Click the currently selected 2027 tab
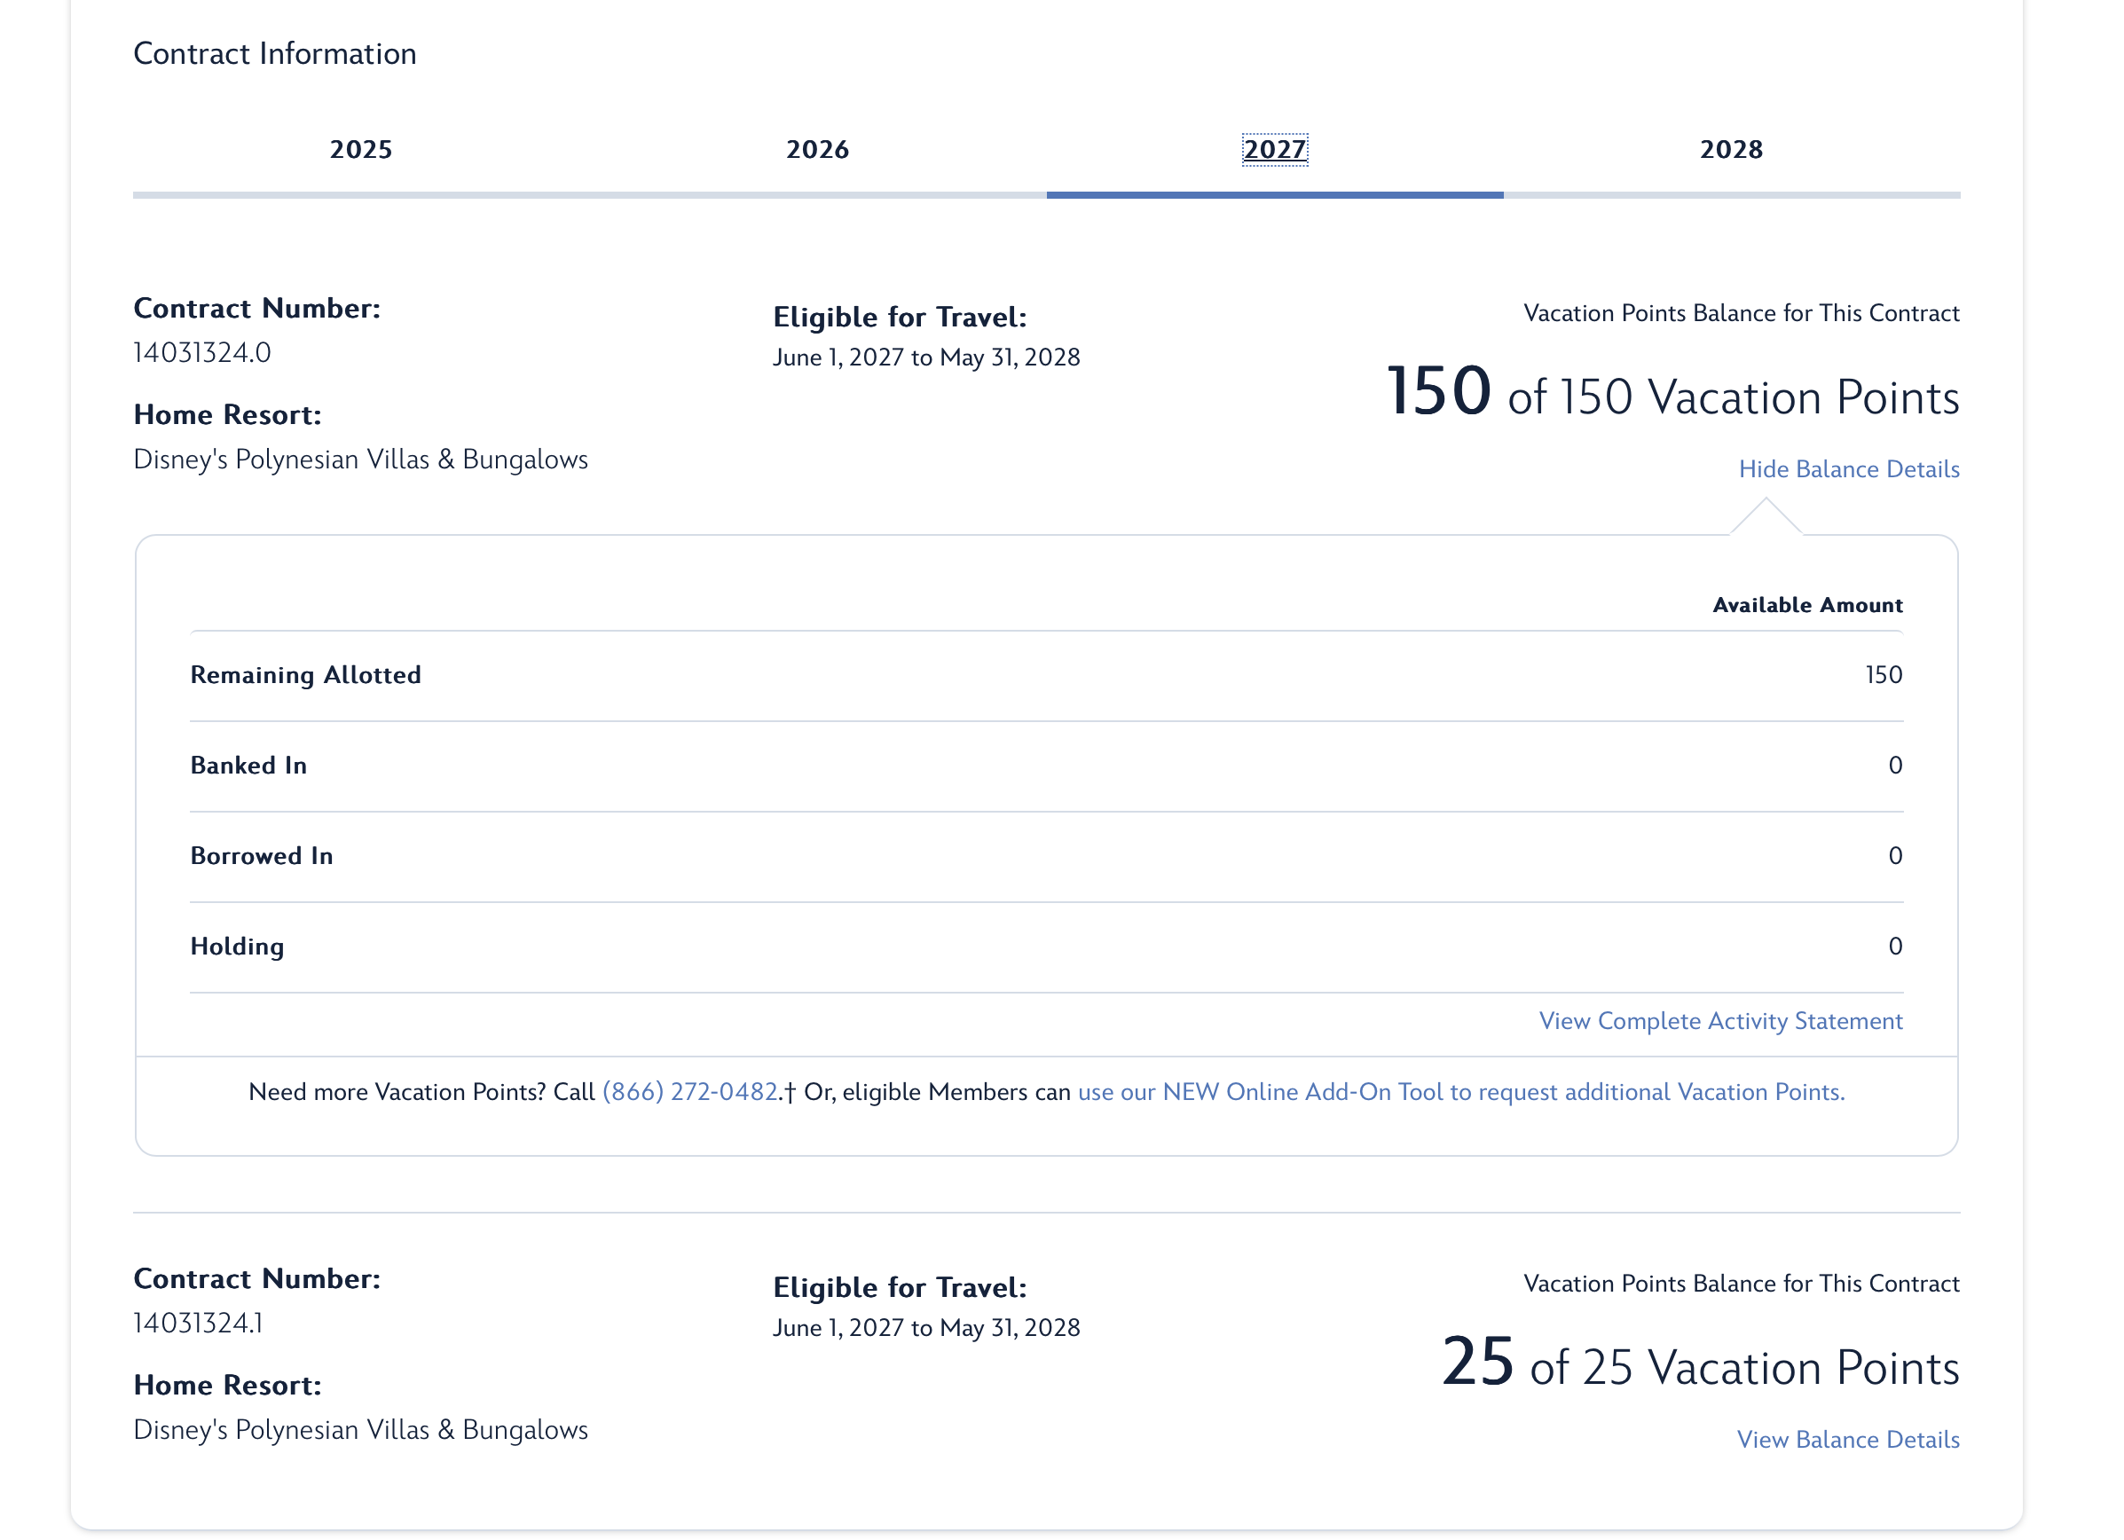The width and height of the screenshot is (2124, 1540). [1274, 150]
